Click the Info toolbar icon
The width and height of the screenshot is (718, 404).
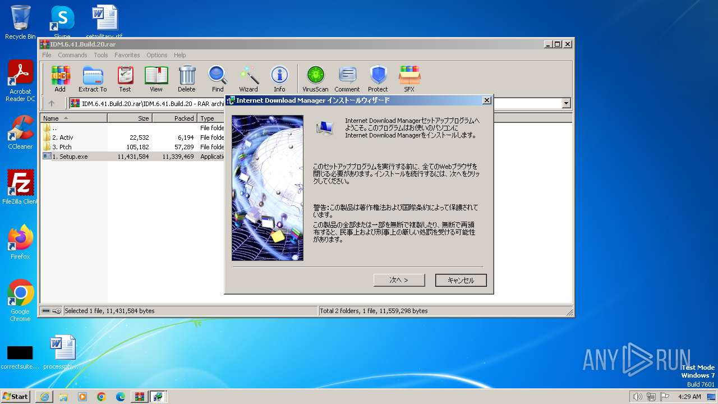279,79
